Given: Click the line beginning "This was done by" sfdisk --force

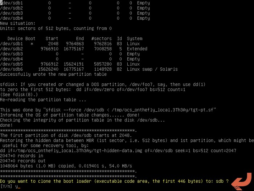Looking at the screenshot, I should click(x=108, y=110).
